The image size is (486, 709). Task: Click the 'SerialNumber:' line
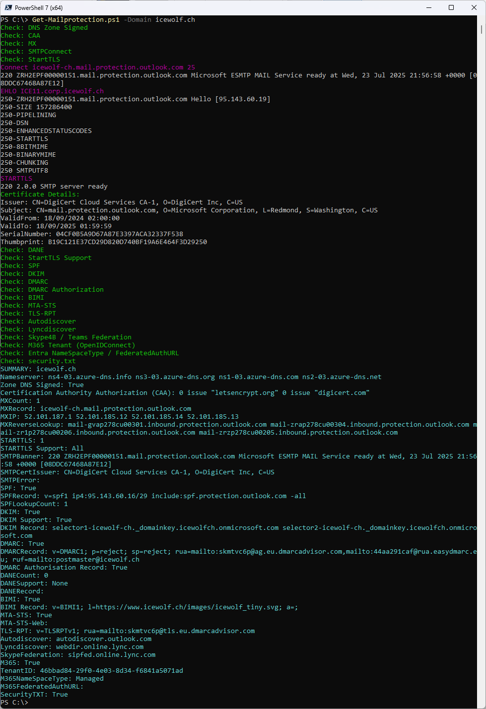click(92, 234)
